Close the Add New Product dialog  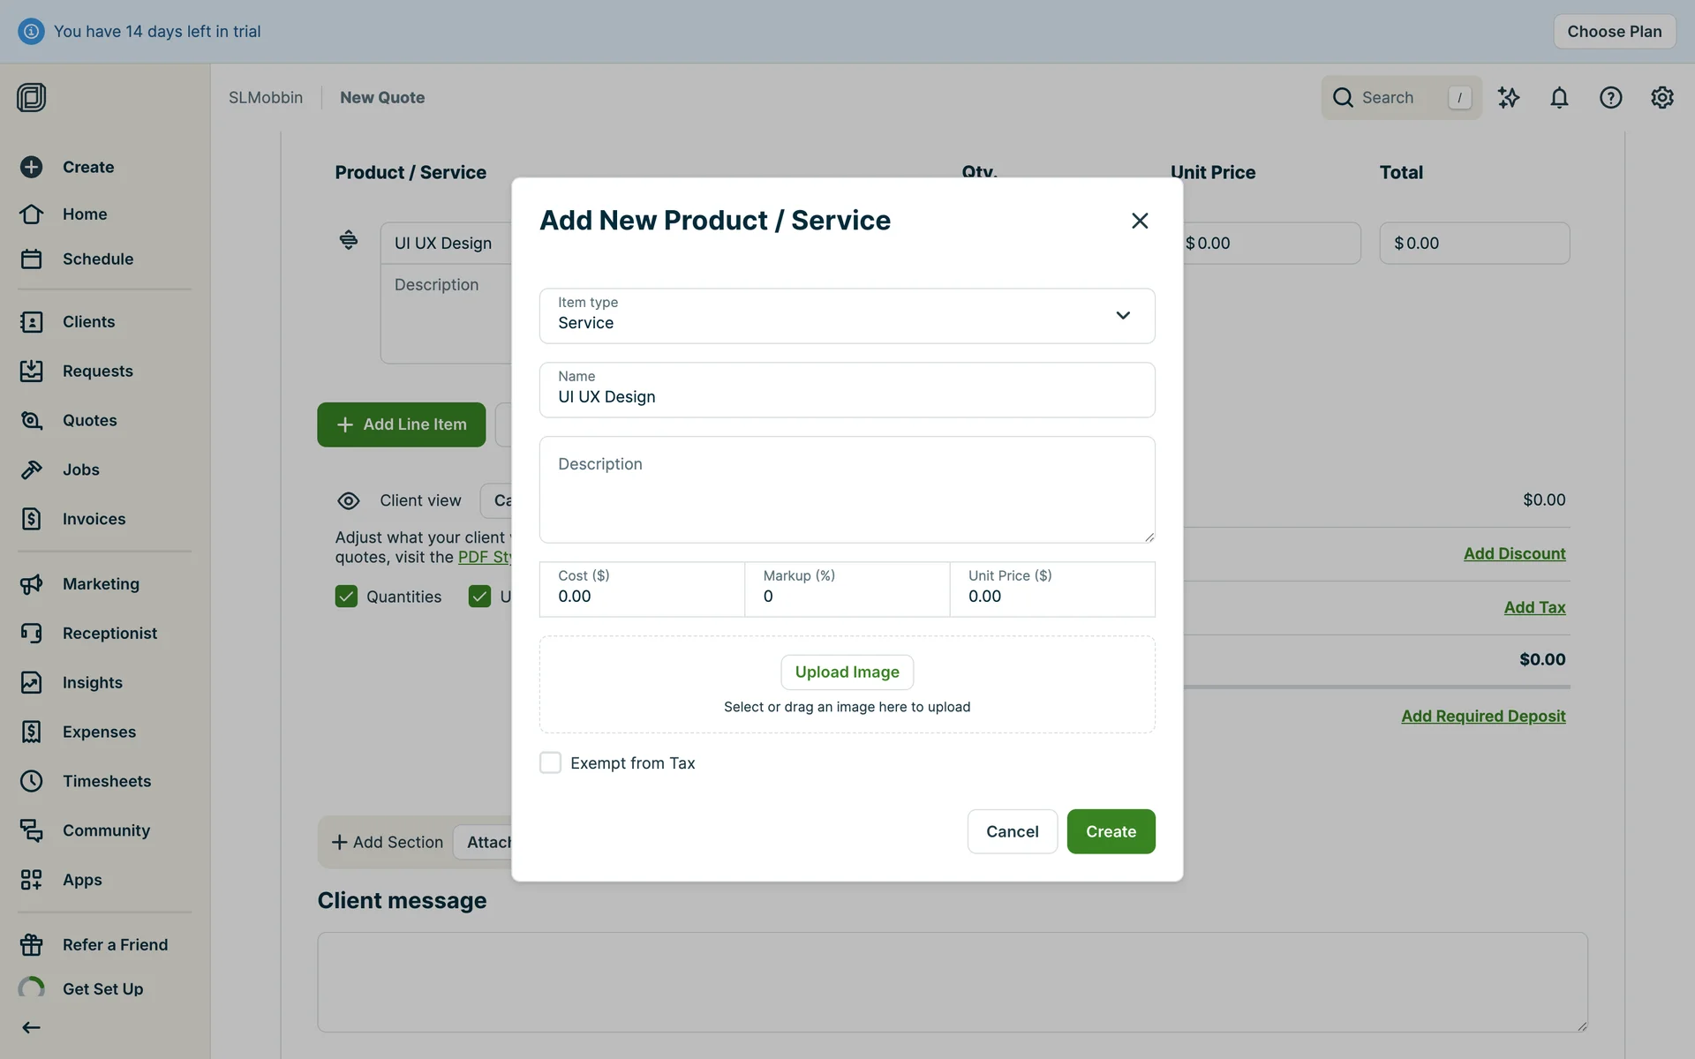(1140, 221)
